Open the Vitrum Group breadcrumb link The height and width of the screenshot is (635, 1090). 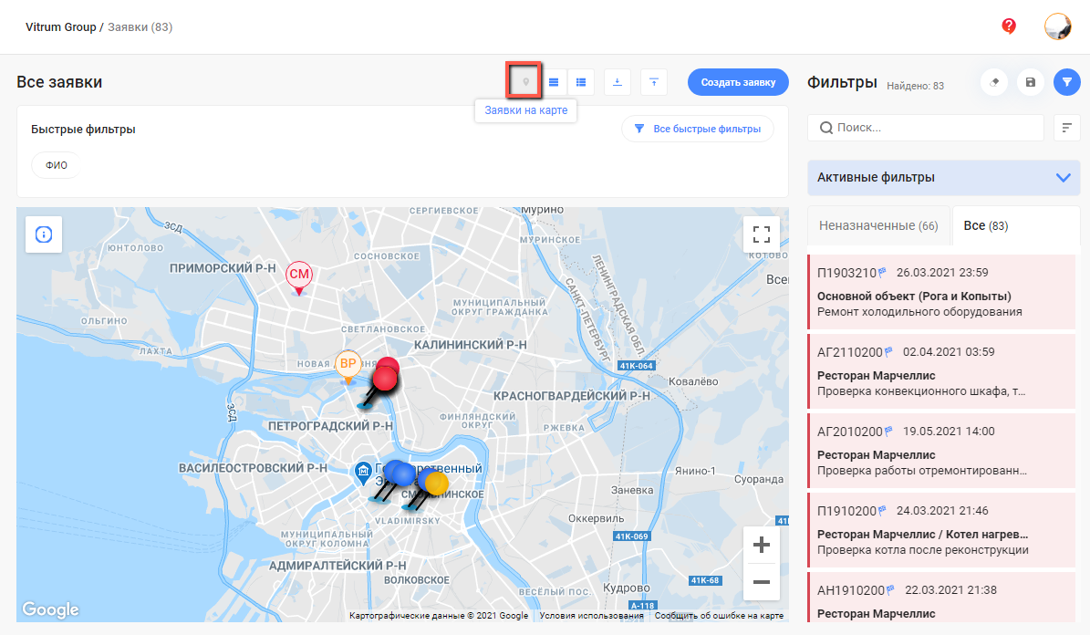60,27
